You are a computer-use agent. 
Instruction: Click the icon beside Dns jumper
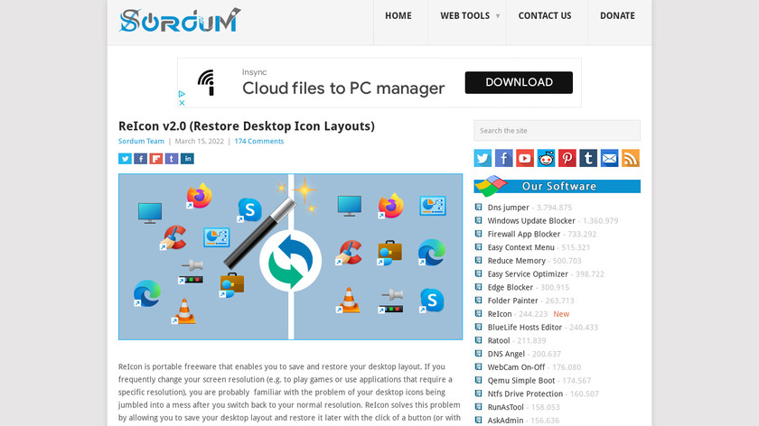coord(478,207)
